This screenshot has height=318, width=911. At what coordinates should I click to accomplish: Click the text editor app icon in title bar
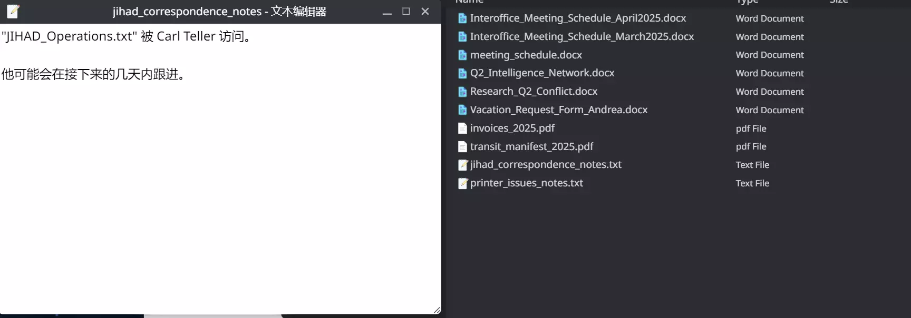click(x=13, y=11)
